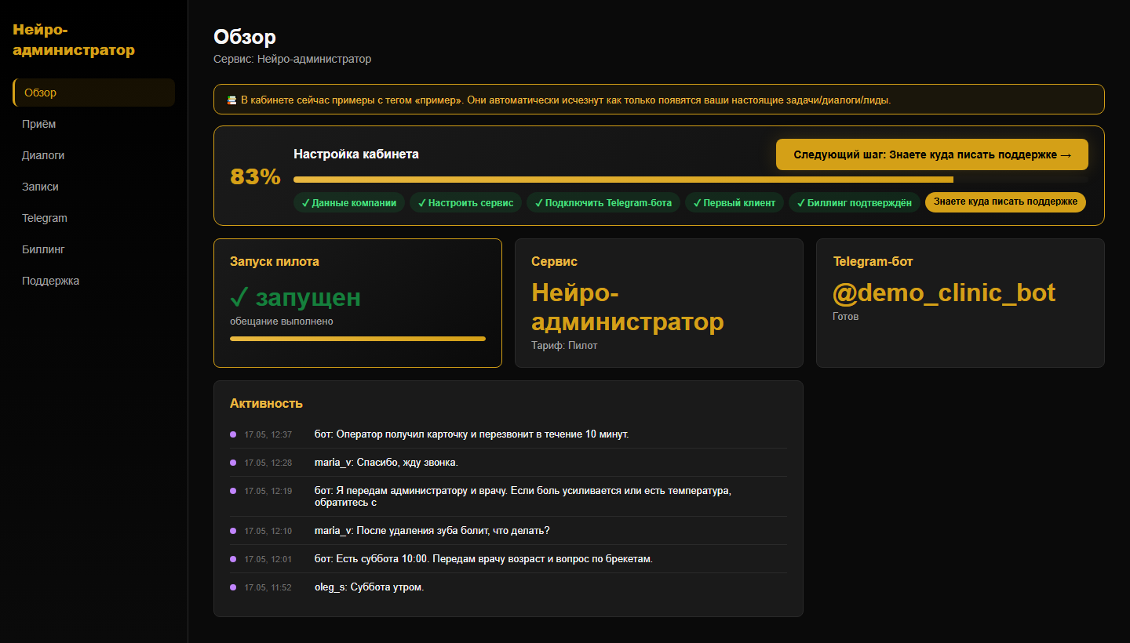Click the 83% setup percentage
This screenshot has height=643, width=1130.
coord(255,176)
